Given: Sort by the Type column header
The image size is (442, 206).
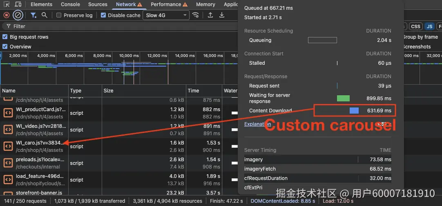Looking at the screenshot, I should pos(85,90).
